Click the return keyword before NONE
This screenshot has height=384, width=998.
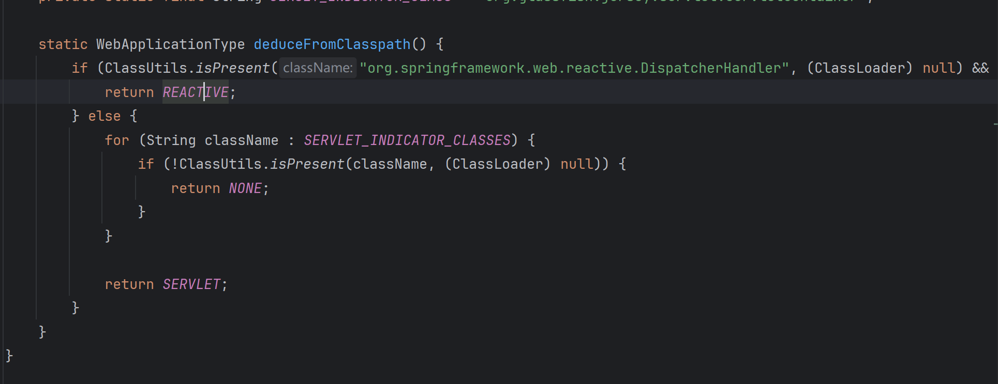[196, 188]
